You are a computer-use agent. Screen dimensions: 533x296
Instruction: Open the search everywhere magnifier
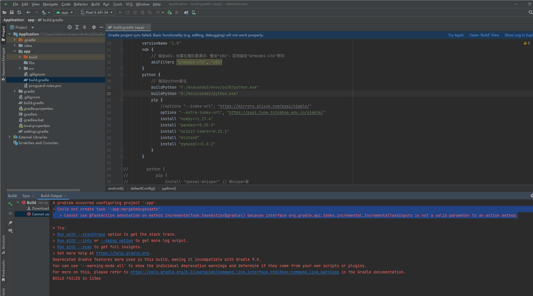click(x=530, y=12)
